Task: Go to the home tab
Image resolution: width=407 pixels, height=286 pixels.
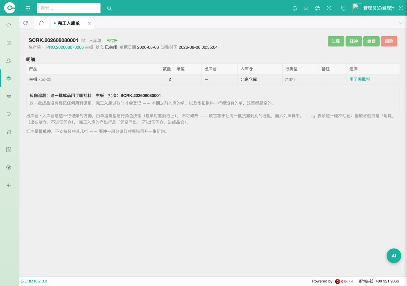Action: coord(41,23)
